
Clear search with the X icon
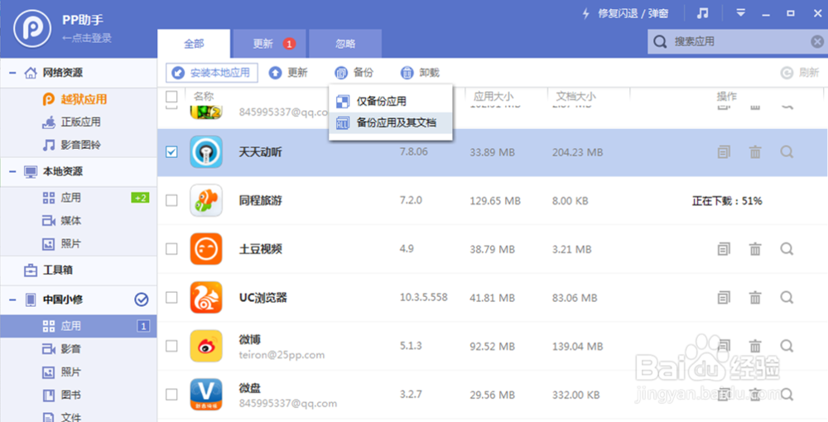coord(817,41)
